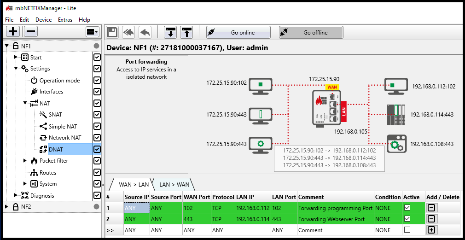Screen dimensions: 465x240
Task: Select the Interfaces plug icon
Action: [35, 92]
